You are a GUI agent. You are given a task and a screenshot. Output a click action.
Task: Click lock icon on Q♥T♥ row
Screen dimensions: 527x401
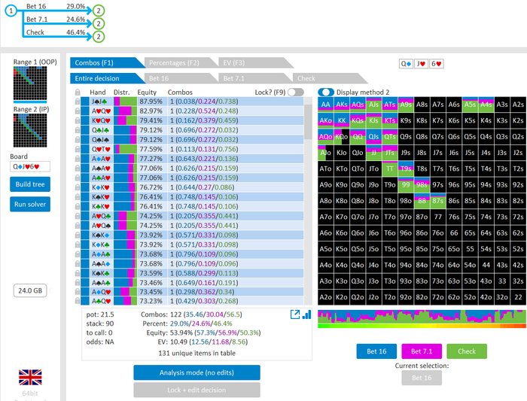point(78,149)
